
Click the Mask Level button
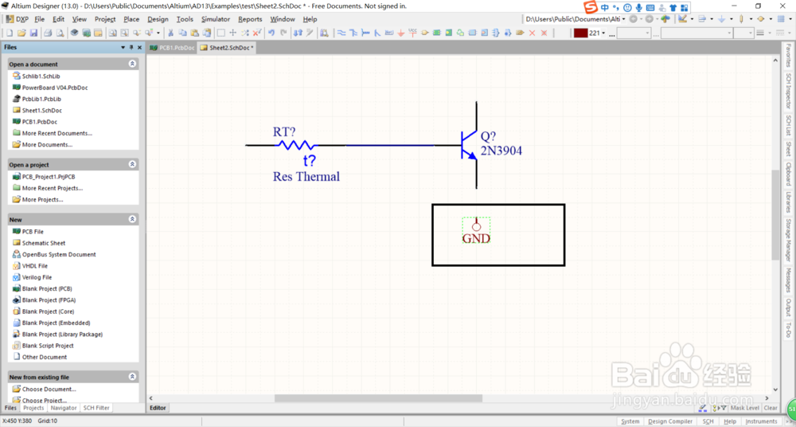click(x=745, y=408)
